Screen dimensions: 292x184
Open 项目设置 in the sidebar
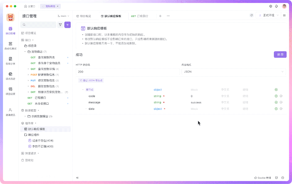pyautogui.click(x=10, y=91)
